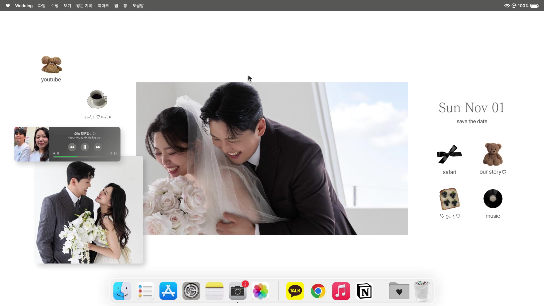The height and width of the screenshot is (306, 544).
Task: Open the 수정 menu
Action: click(55, 6)
